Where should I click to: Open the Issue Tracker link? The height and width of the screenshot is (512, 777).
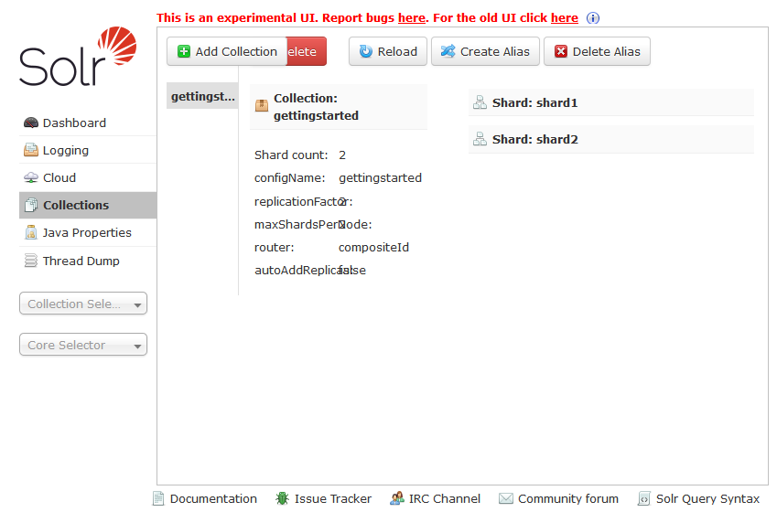click(x=333, y=498)
